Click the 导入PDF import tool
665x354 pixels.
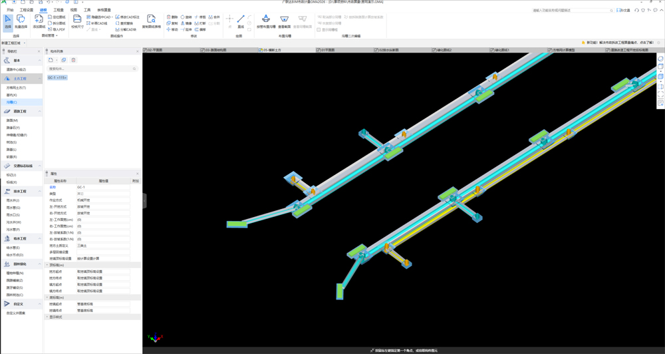pyautogui.click(x=57, y=30)
